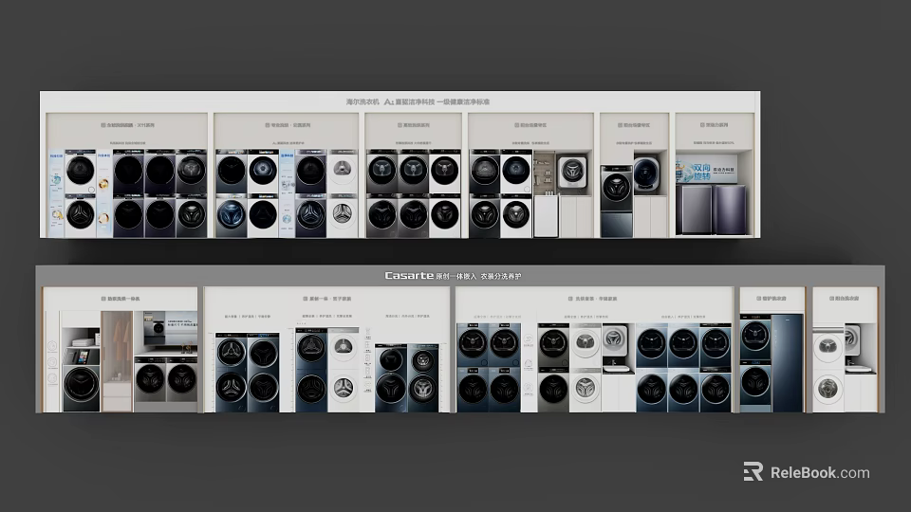911x512 pixels.
Task: Click the white washer at bottom-right of lower display
Action: 828,390
